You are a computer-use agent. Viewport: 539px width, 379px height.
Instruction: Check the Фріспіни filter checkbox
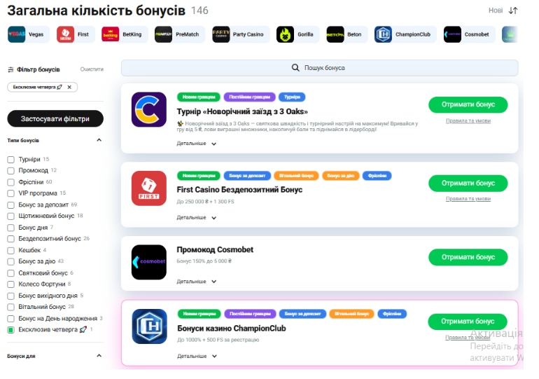(x=11, y=182)
